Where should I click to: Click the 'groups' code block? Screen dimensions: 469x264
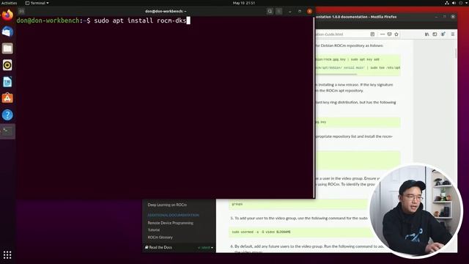pos(298,204)
